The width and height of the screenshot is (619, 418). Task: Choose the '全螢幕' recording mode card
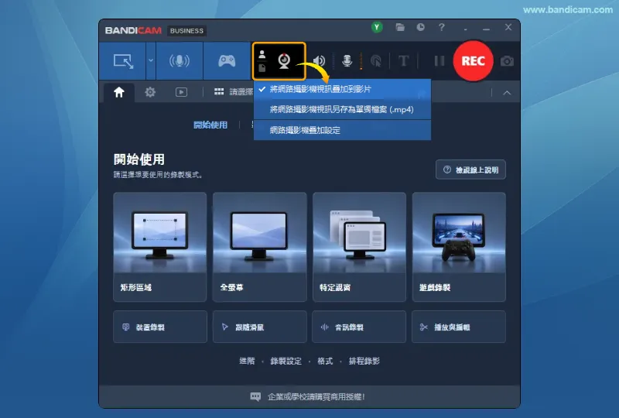[x=260, y=247]
